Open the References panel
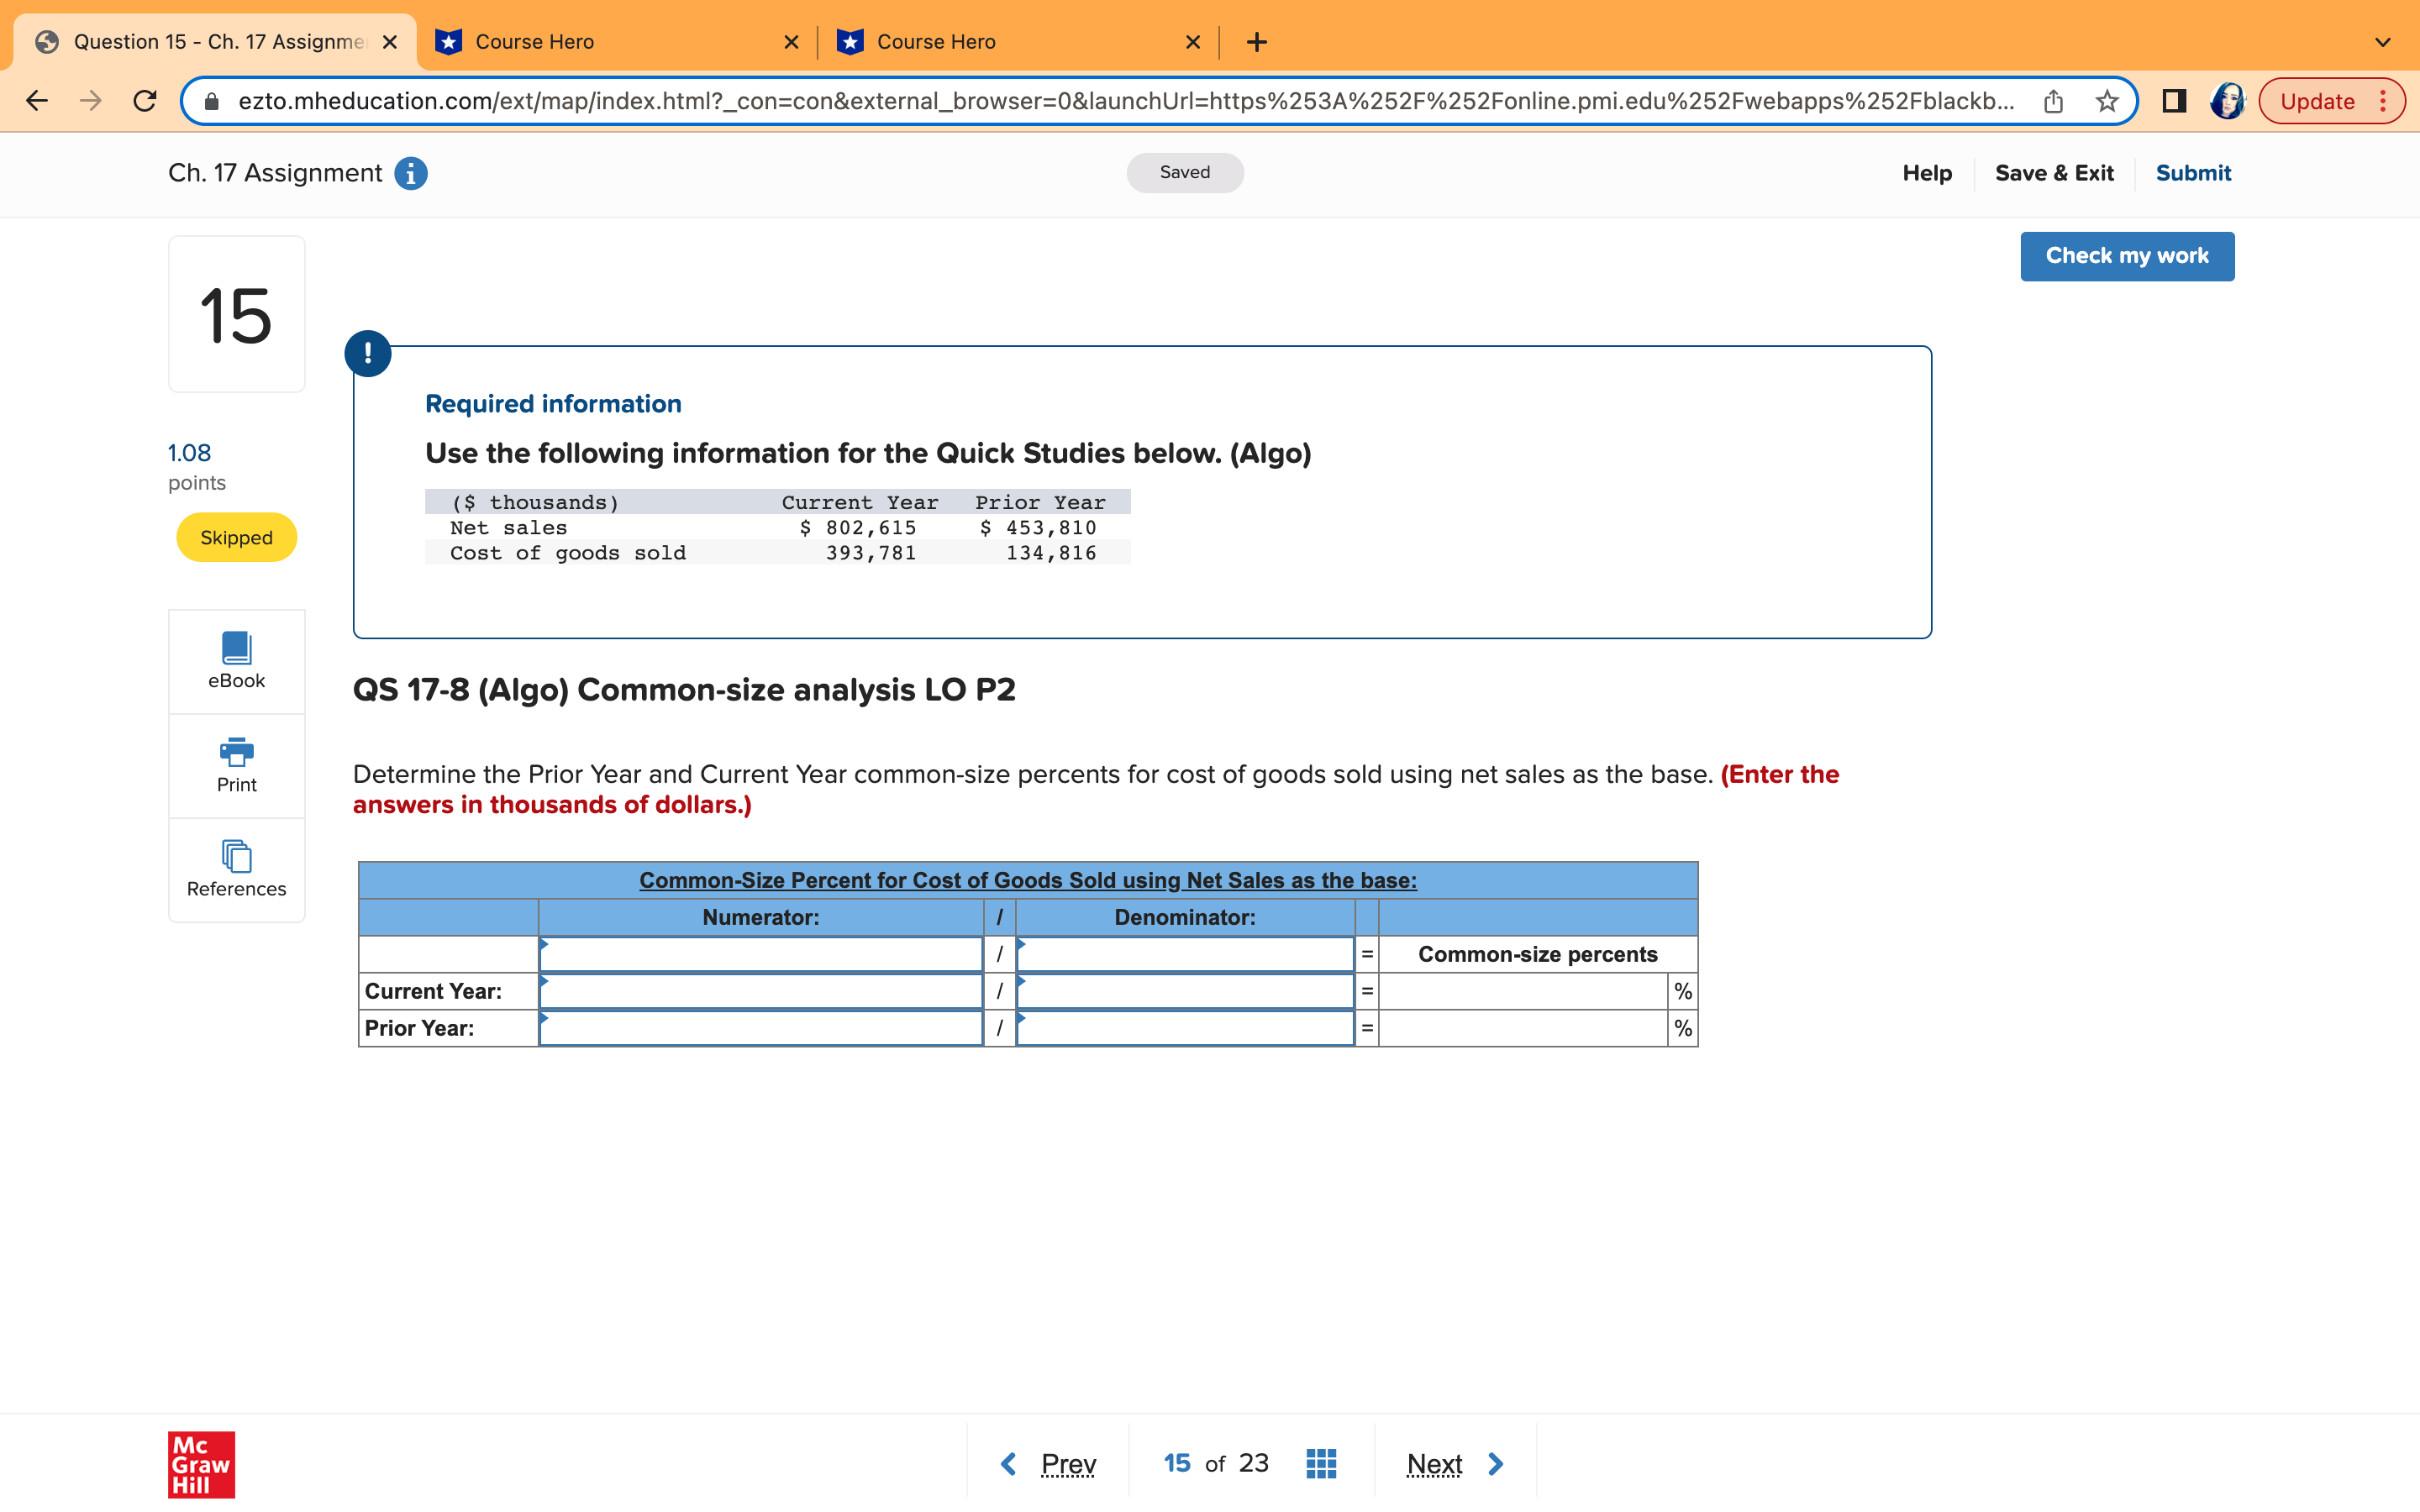 236,869
